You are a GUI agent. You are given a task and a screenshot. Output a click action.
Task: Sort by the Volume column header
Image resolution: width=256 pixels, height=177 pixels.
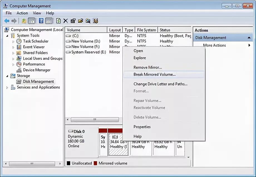tap(86, 30)
